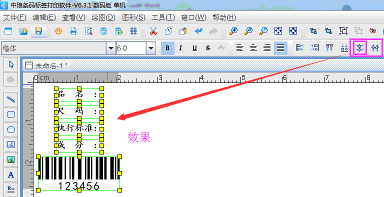Align objects along horizontal middle axis
This screenshot has width=384, height=197.
(375, 48)
